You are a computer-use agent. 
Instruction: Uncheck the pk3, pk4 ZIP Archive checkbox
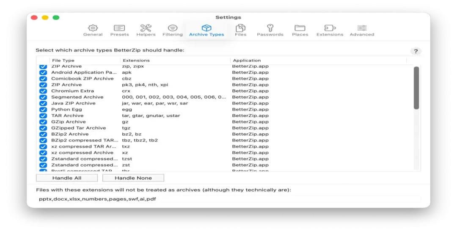(x=43, y=85)
